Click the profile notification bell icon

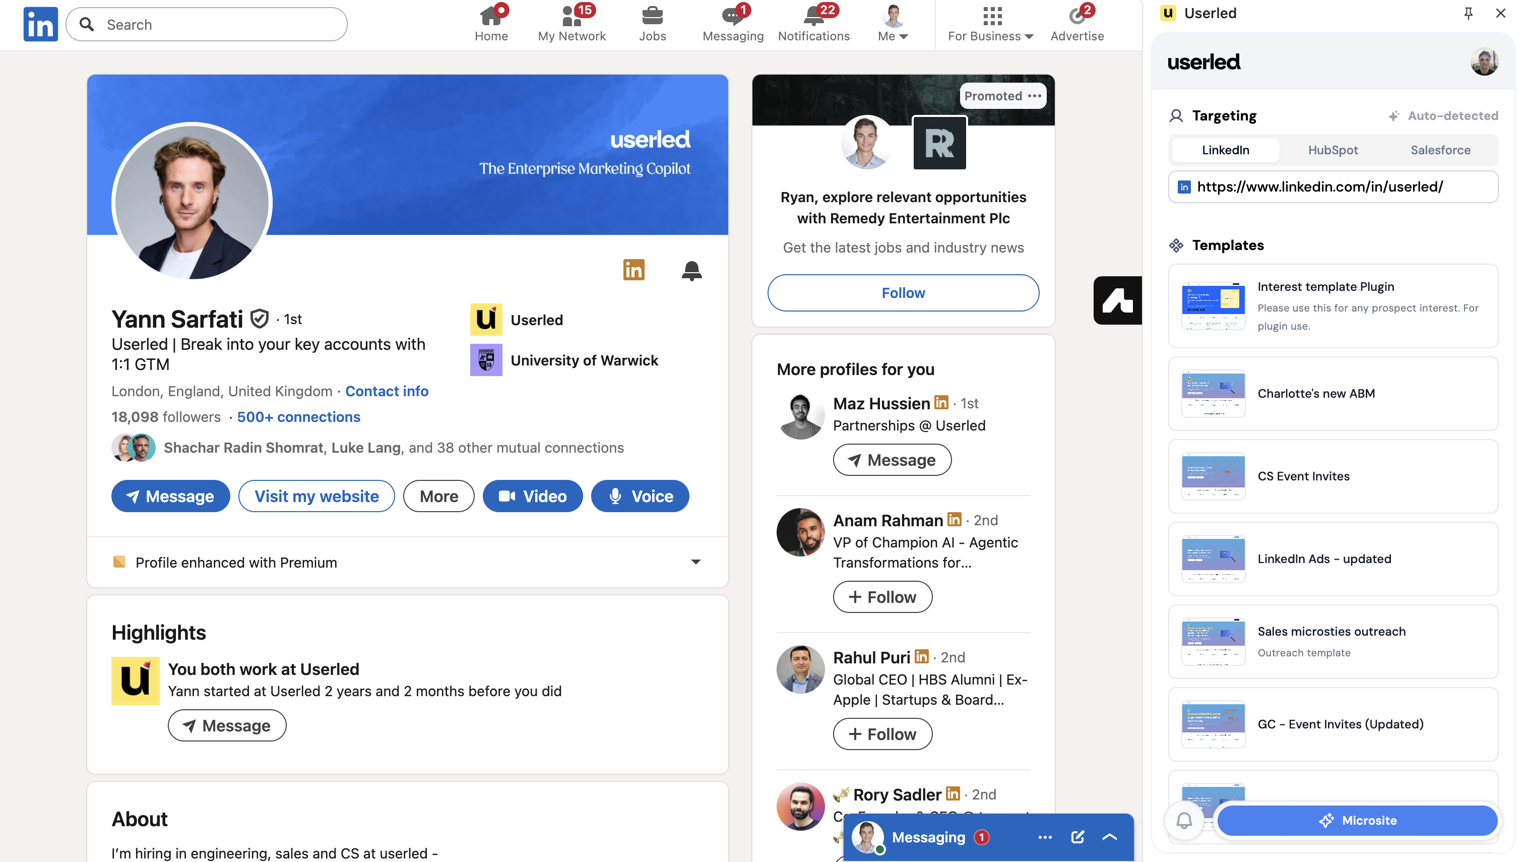[x=691, y=271]
